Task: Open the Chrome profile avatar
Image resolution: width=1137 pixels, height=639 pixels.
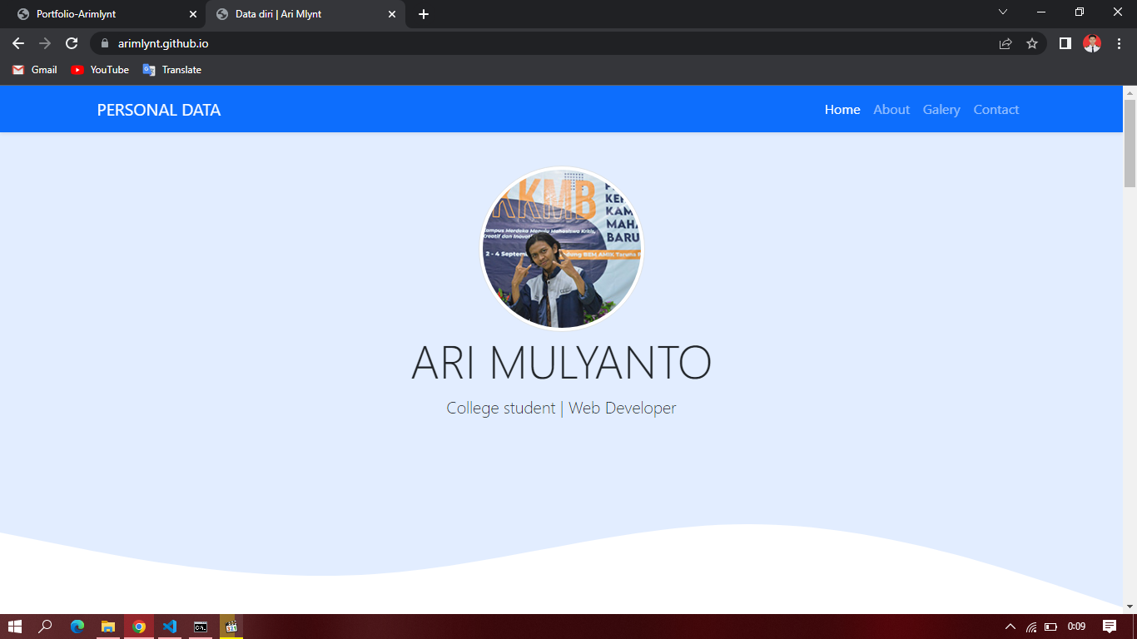Action: click(x=1092, y=43)
